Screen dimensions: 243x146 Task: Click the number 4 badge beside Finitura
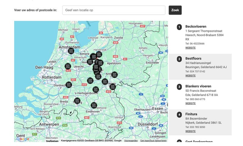[179, 115]
